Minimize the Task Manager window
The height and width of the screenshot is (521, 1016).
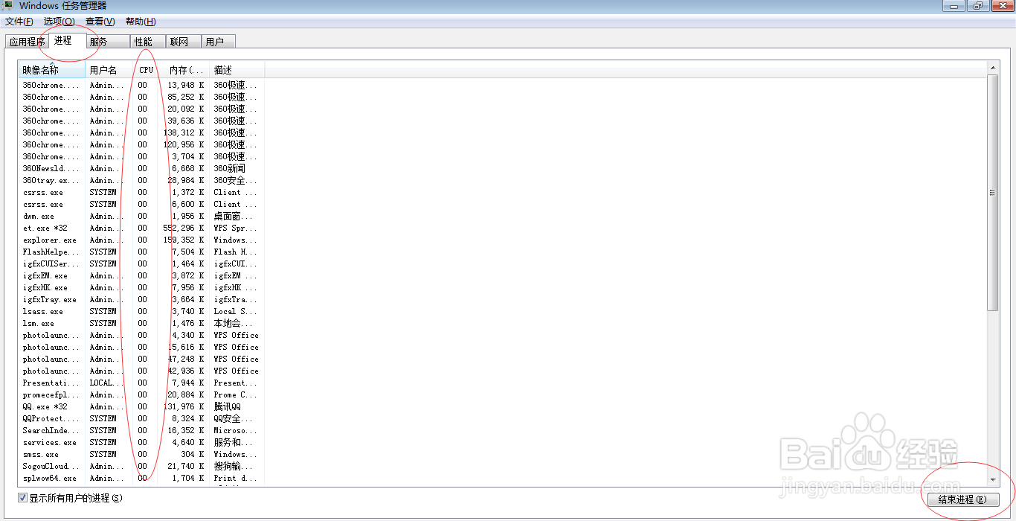pyautogui.click(x=954, y=6)
